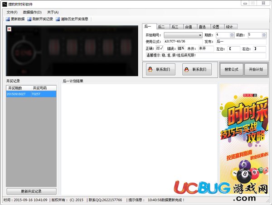
Task: Increase the 期数 value with the up arrow
Action: click(x=232, y=34)
